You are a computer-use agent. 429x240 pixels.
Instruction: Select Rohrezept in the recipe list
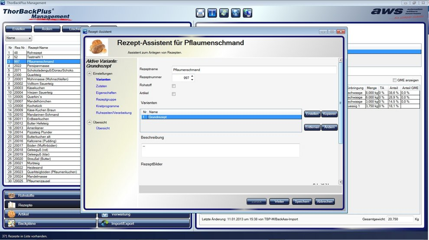[x=43, y=53]
